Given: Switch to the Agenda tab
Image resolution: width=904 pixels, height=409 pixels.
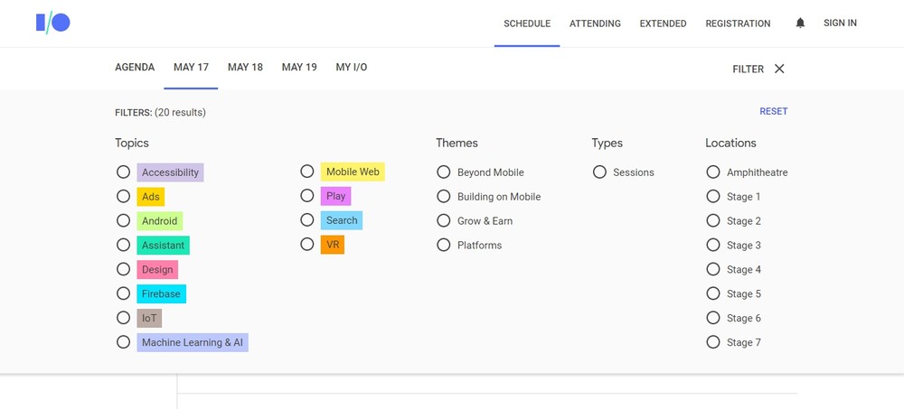Looking at the screenshot, I should pos(135,68).
